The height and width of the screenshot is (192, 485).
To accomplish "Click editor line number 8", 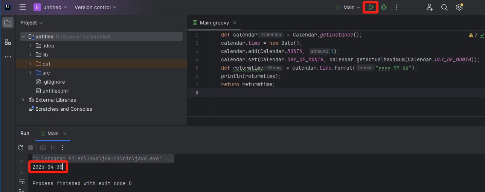I will (x=197, y=93).
